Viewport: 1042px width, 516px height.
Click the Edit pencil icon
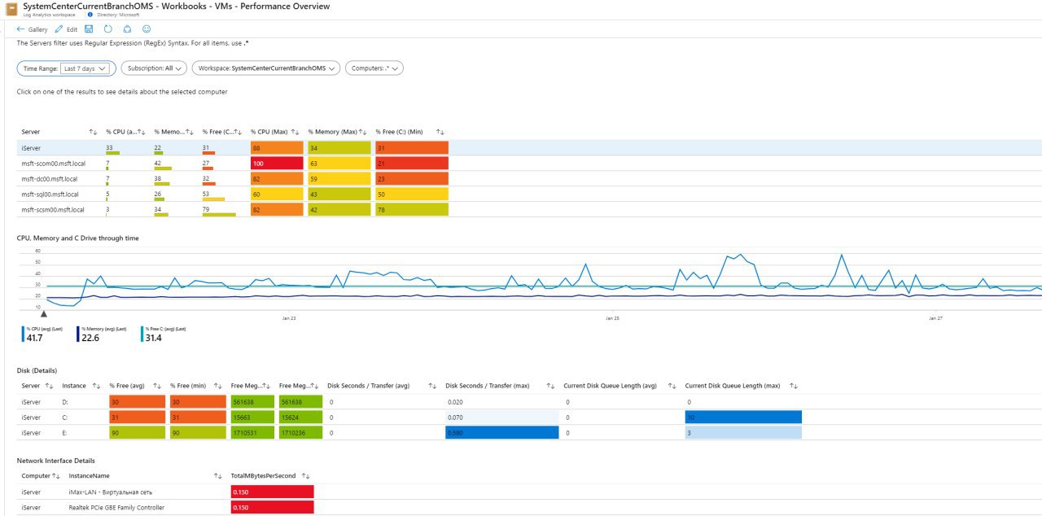59,28
